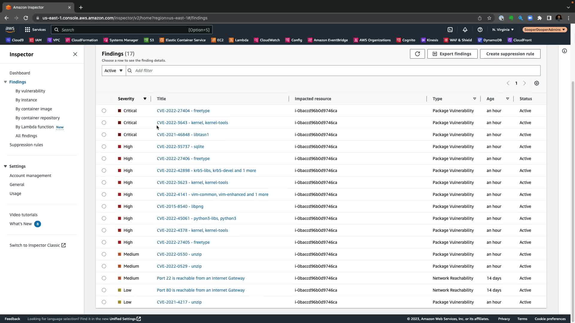Select radio for CVE-2021-4217 unzip finding
This screenshot has width=575, height=323.
pyautogui.click(x=104, y=302)
